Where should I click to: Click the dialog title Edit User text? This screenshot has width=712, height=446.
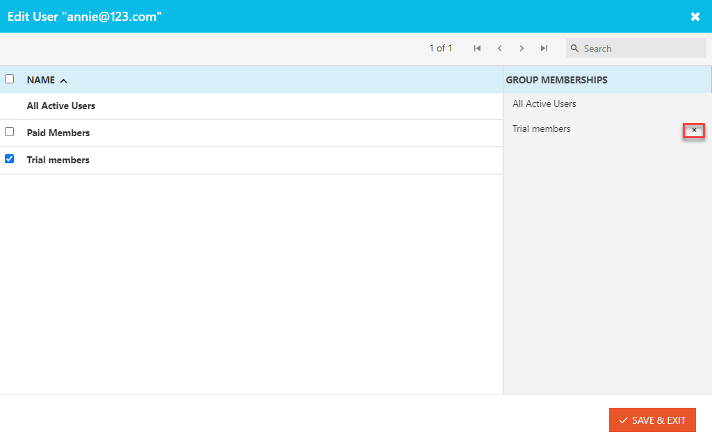pyautogui.click(x=84, y=17)
